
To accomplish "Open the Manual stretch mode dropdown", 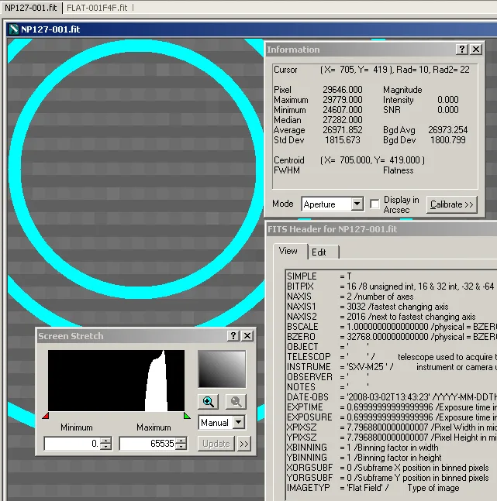I will coord(238,423).
